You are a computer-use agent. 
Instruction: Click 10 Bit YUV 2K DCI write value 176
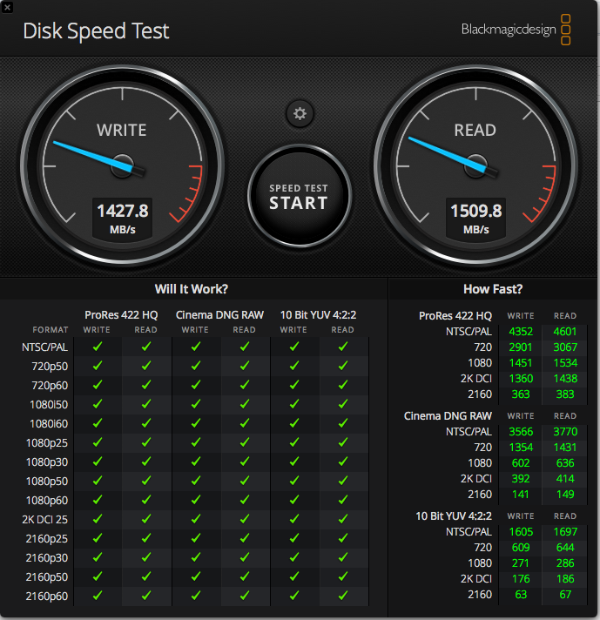[x=521, y=579]
